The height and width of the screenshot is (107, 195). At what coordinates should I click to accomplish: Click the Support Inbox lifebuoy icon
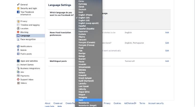tap(18, 79)
